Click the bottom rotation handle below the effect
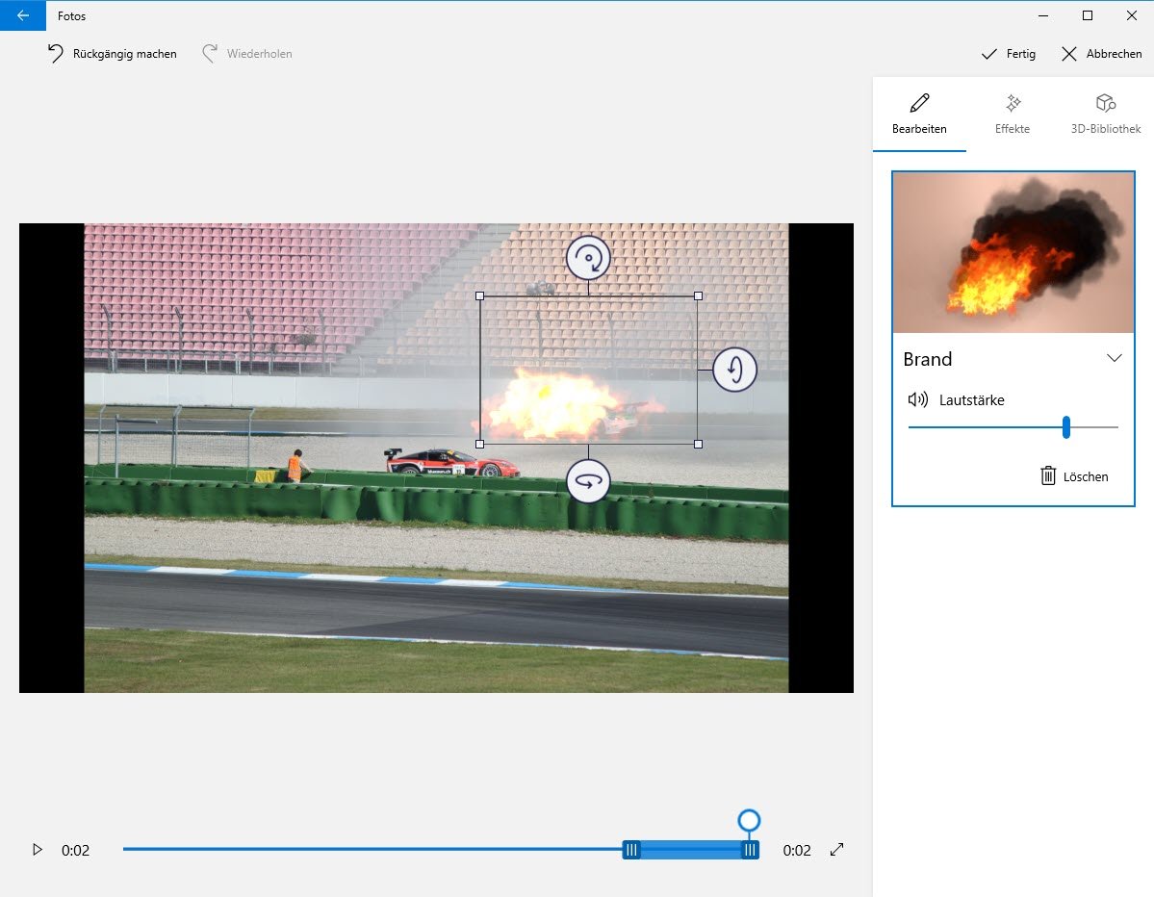Screen dimensions: 1154x897 click(x=588, y=480)
